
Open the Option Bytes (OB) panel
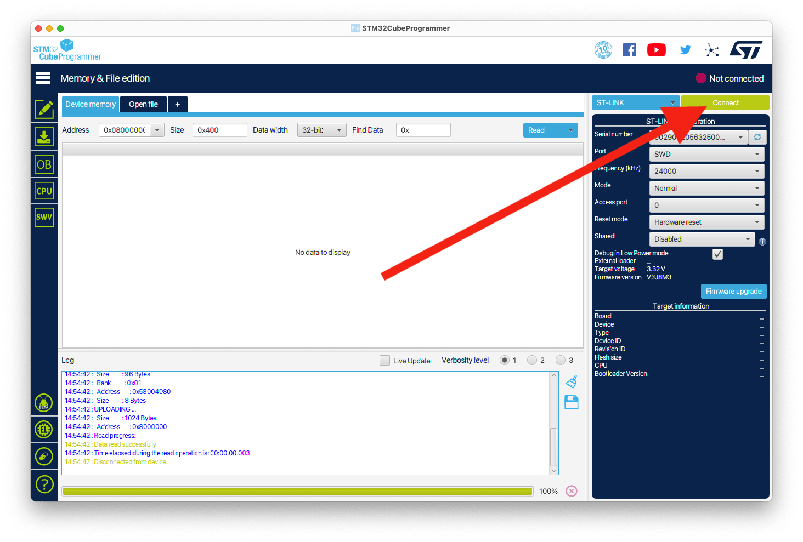(x=44, y=164)
